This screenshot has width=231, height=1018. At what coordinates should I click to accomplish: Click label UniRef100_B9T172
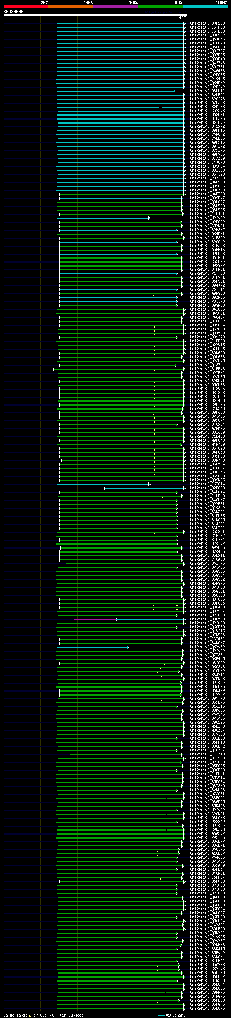click(x=207, y=147)
